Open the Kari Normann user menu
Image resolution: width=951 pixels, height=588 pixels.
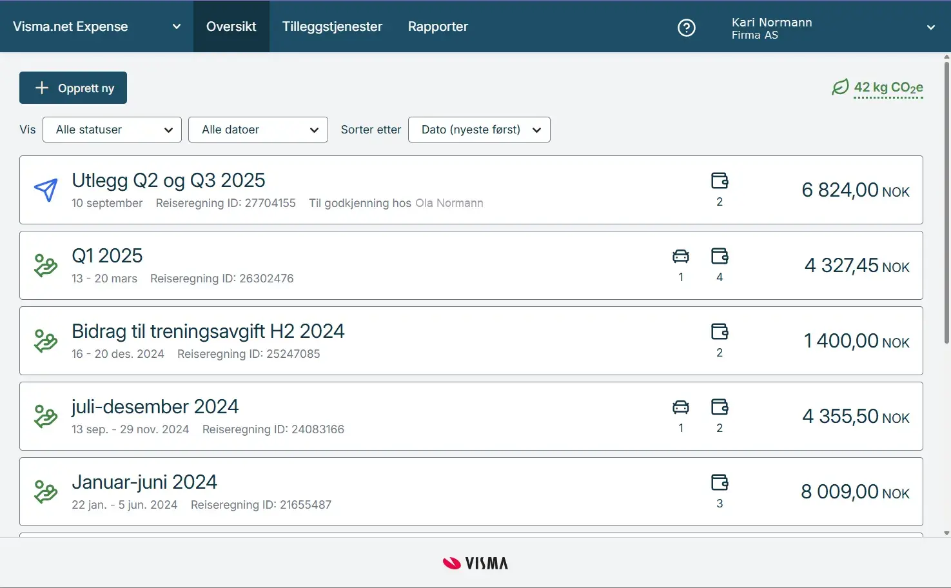coord(832,28)
